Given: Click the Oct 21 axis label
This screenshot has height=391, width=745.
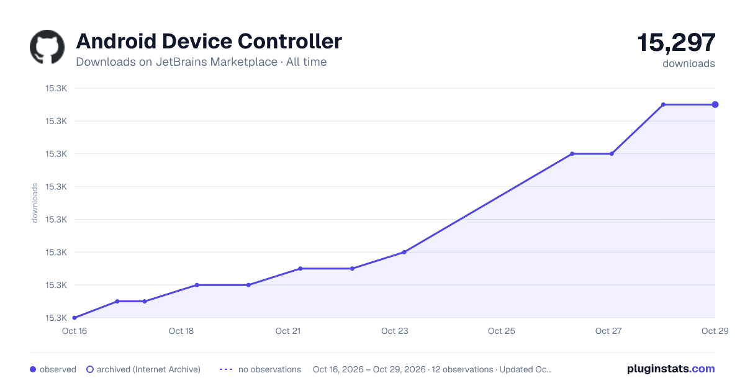Looking at the screenshot, I should tap(288, 331).
